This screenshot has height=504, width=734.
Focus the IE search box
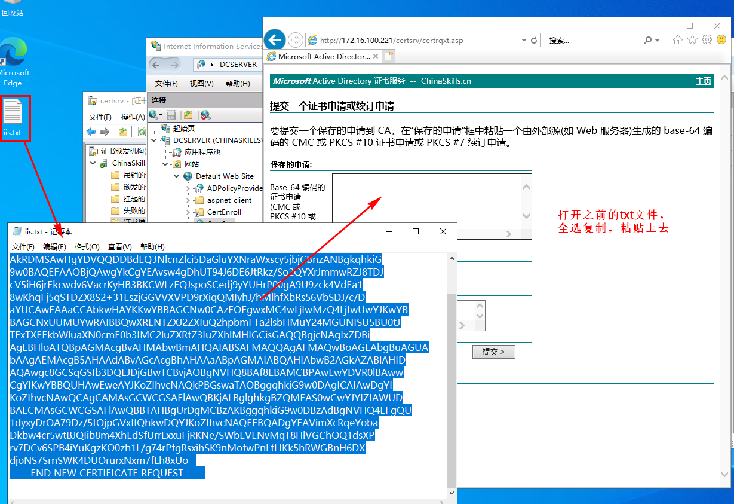point(594,41)
